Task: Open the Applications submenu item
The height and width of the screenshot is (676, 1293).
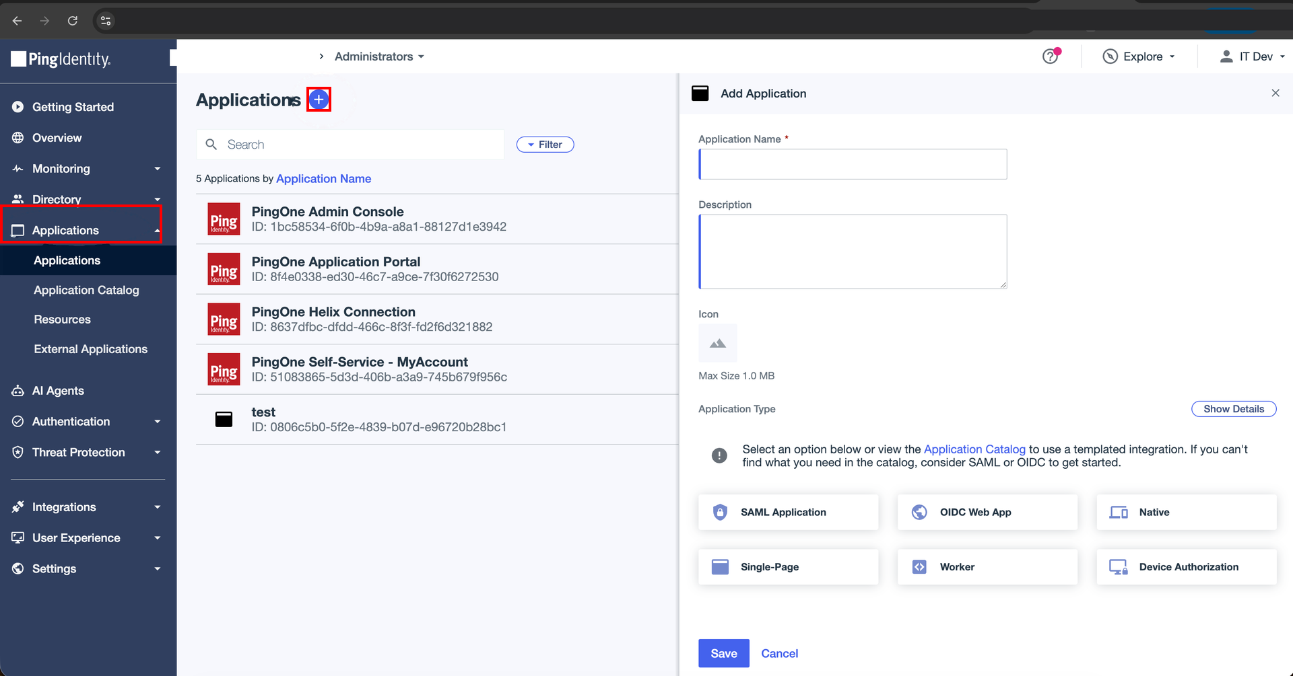Action: coord(88,260)
